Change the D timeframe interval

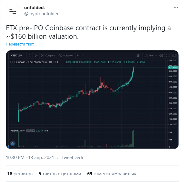(29, 56)
